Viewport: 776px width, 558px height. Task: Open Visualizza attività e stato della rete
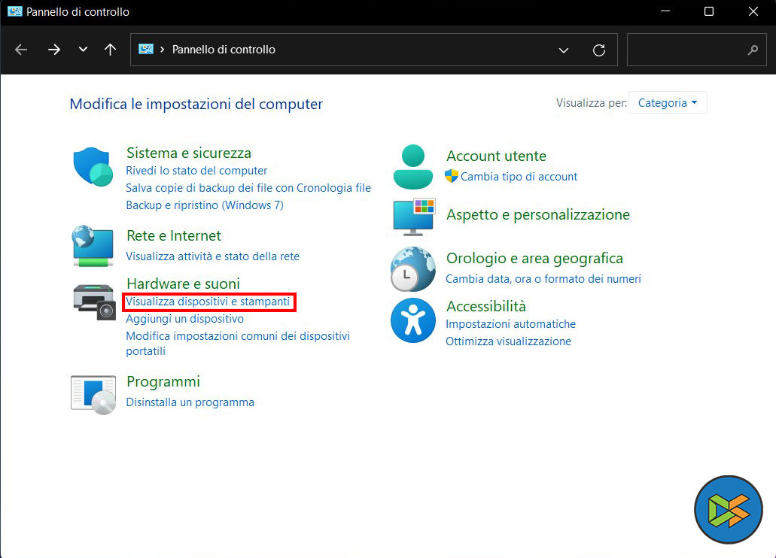[x=213, y=256]
